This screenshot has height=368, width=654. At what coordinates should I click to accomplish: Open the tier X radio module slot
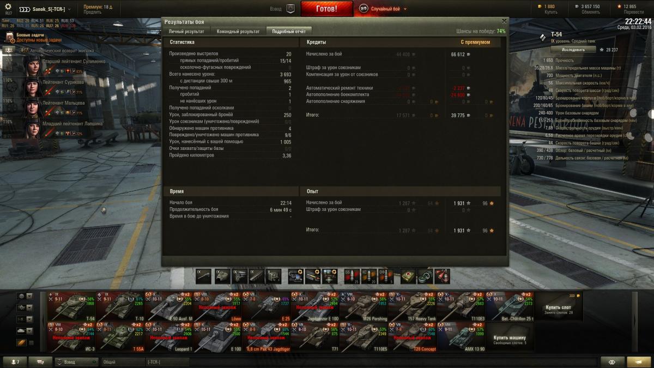pyautogui.click(x=274, y=276)
